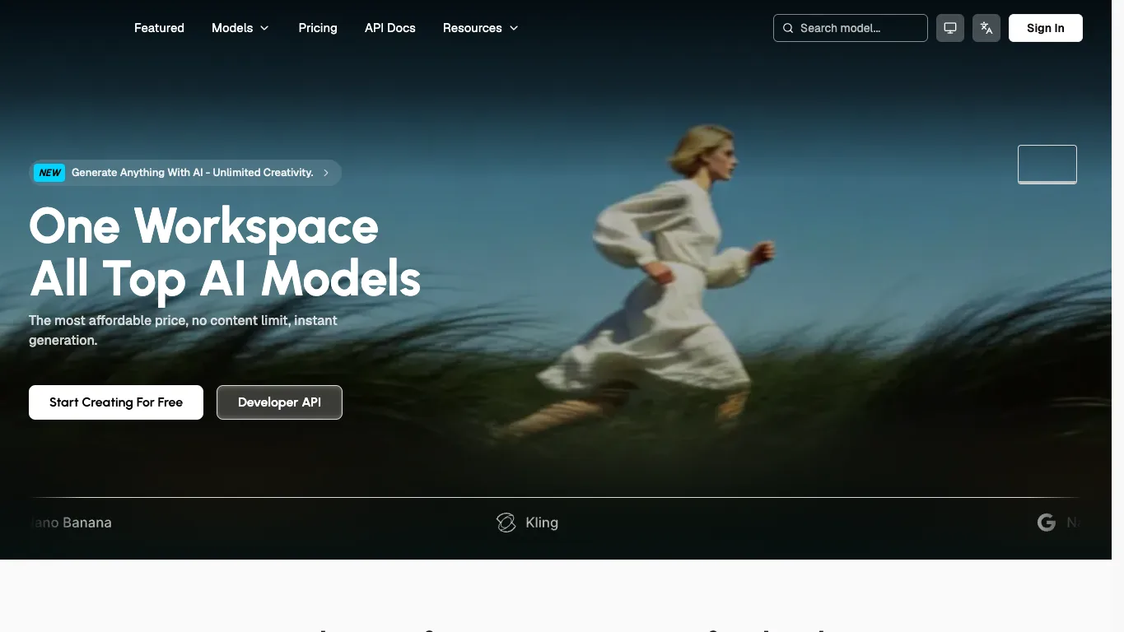This screenshot has width=1124, height=632.
Task: Open the Featured page
Action: (159, 28)
